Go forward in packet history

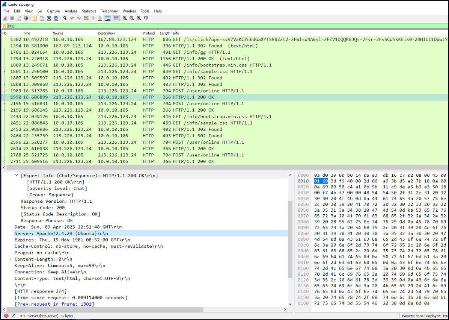(x=79, y=18)
